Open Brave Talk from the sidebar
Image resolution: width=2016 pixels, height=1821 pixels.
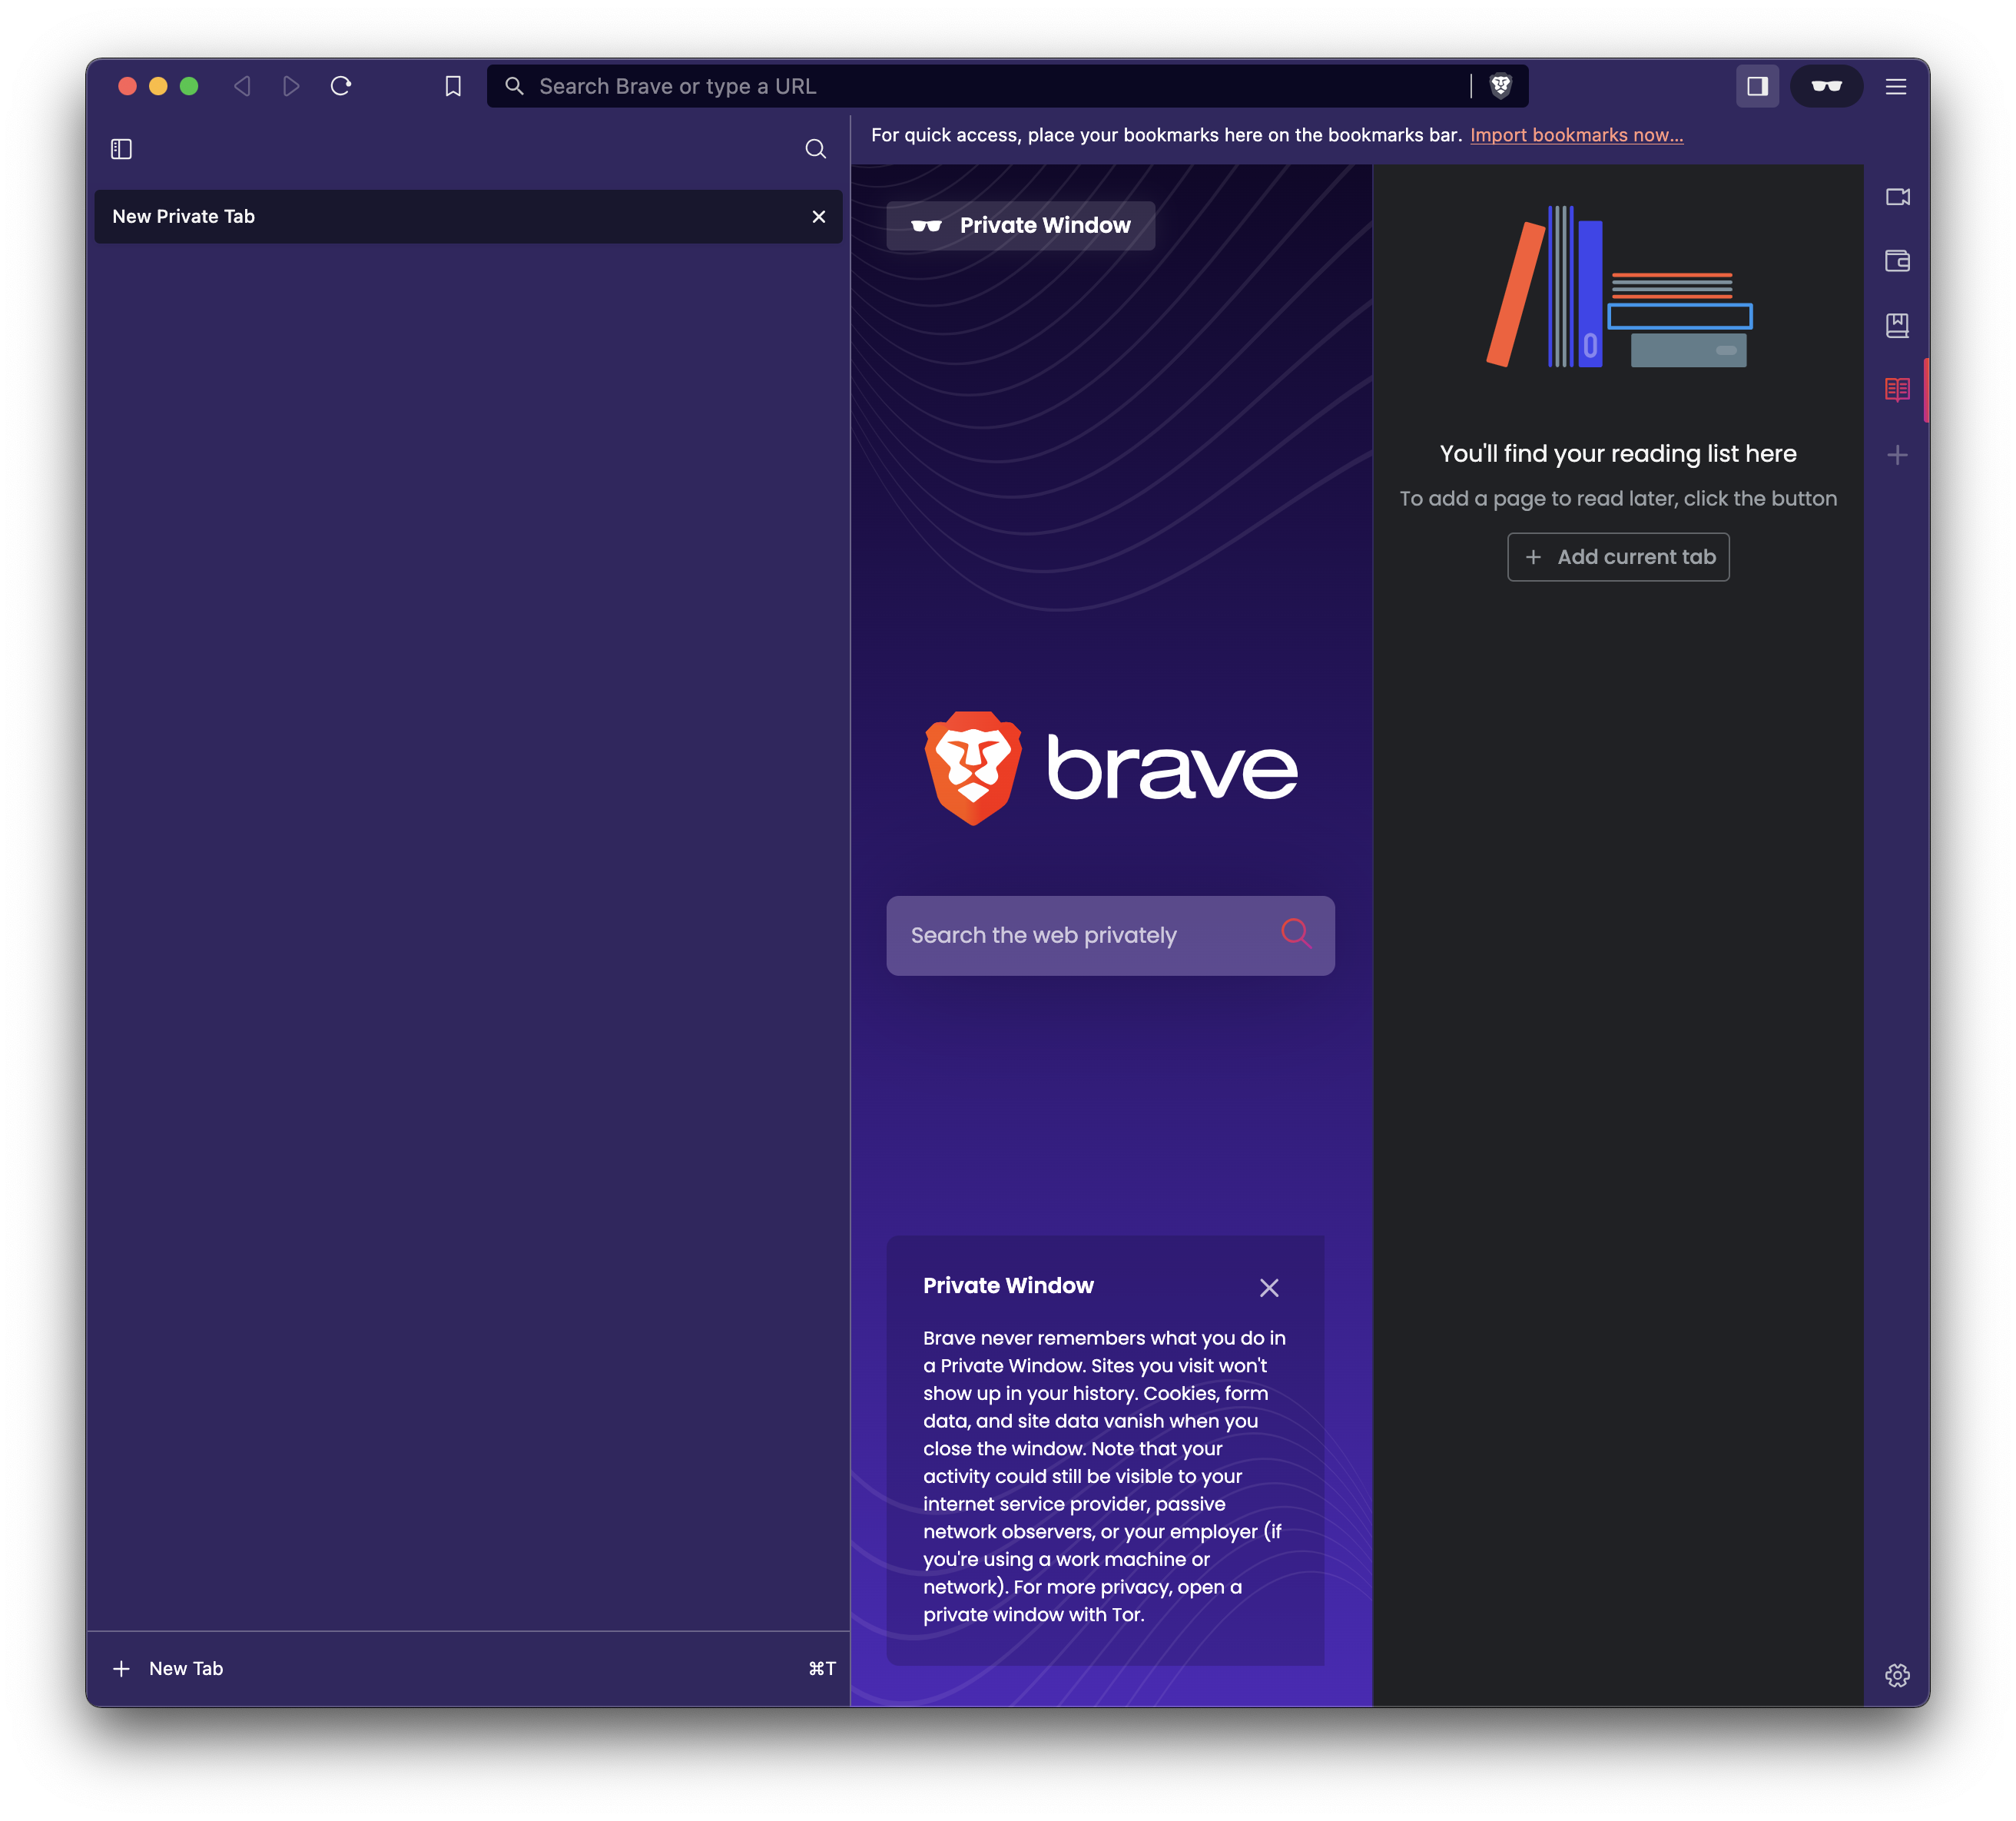tap(1897, 197)
